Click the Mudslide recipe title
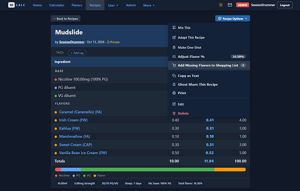300x191 pixels. click(69, 32)
